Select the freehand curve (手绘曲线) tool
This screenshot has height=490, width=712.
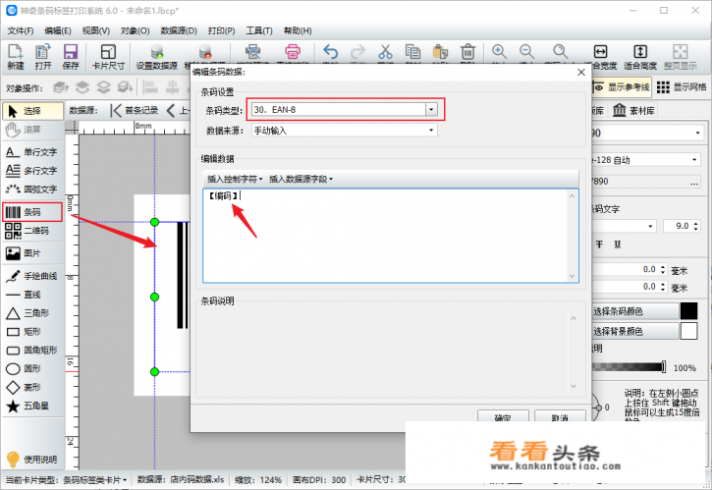[x=32, y=276]
